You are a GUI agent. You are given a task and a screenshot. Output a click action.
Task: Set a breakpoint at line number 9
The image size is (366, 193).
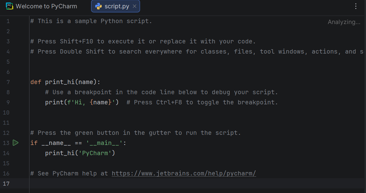tap(8, 102)
